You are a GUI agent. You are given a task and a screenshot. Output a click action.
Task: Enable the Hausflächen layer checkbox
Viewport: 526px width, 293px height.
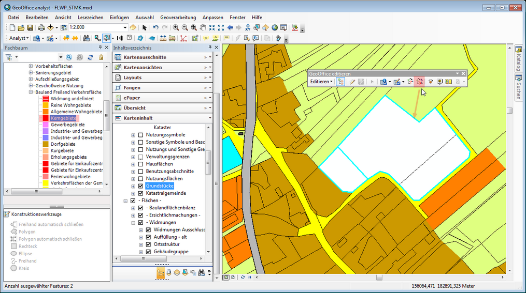(140, 164)
